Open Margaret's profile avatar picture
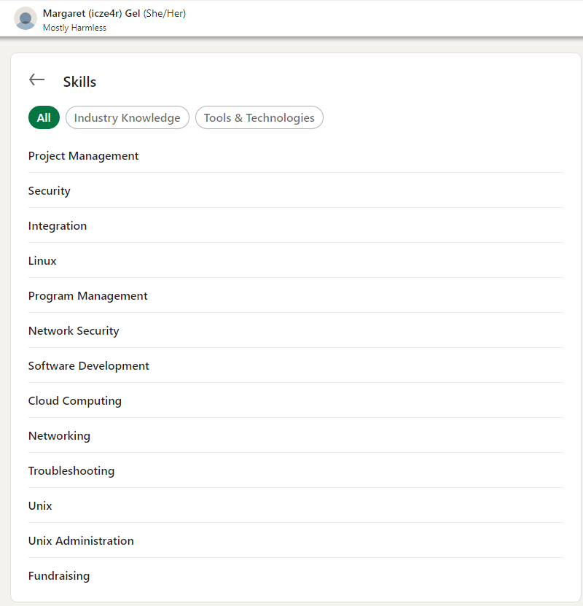 point(26,18)
